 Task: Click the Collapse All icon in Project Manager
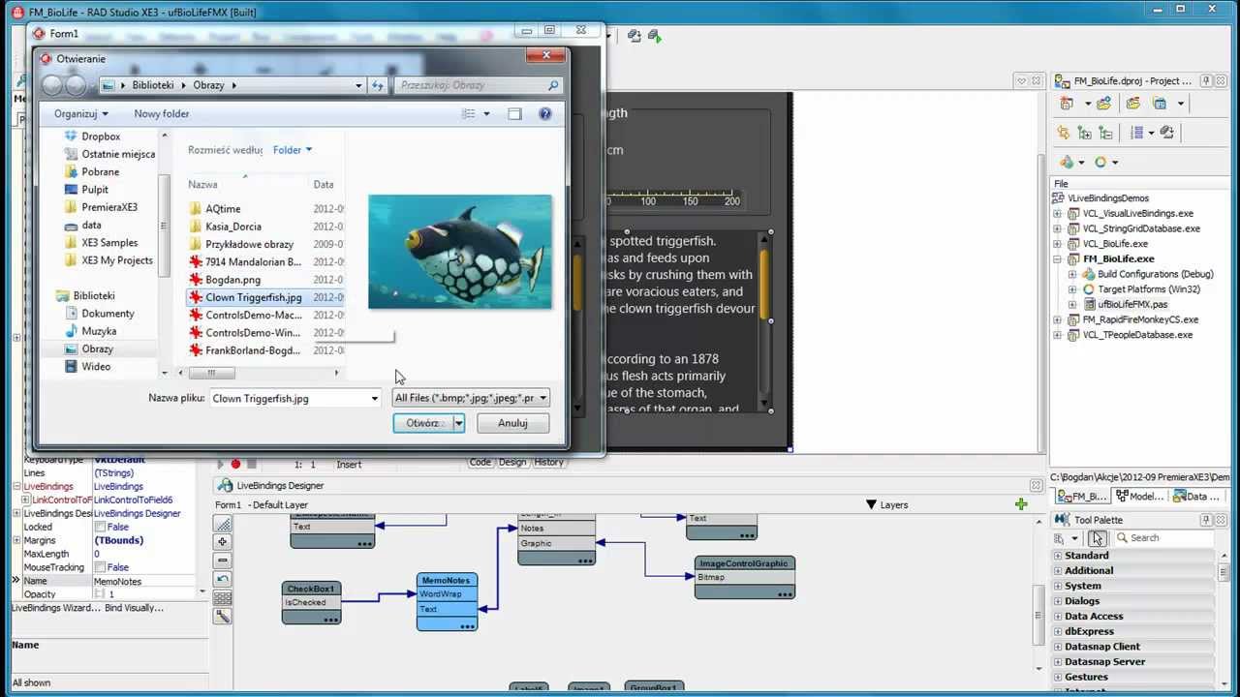pyautogui.click(x=1105, y=133)
